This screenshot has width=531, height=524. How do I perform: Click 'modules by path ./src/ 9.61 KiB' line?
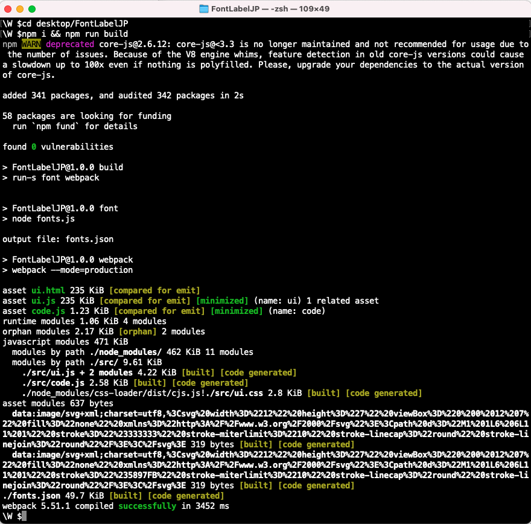[87, 362]
